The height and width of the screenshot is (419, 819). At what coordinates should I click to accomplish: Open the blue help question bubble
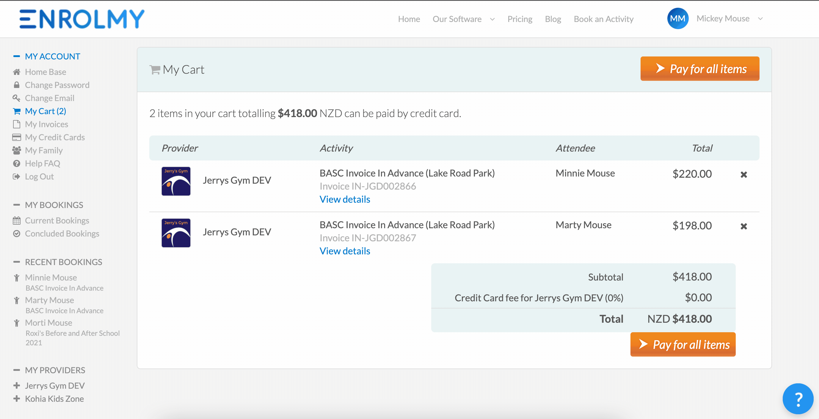[798, 399]
